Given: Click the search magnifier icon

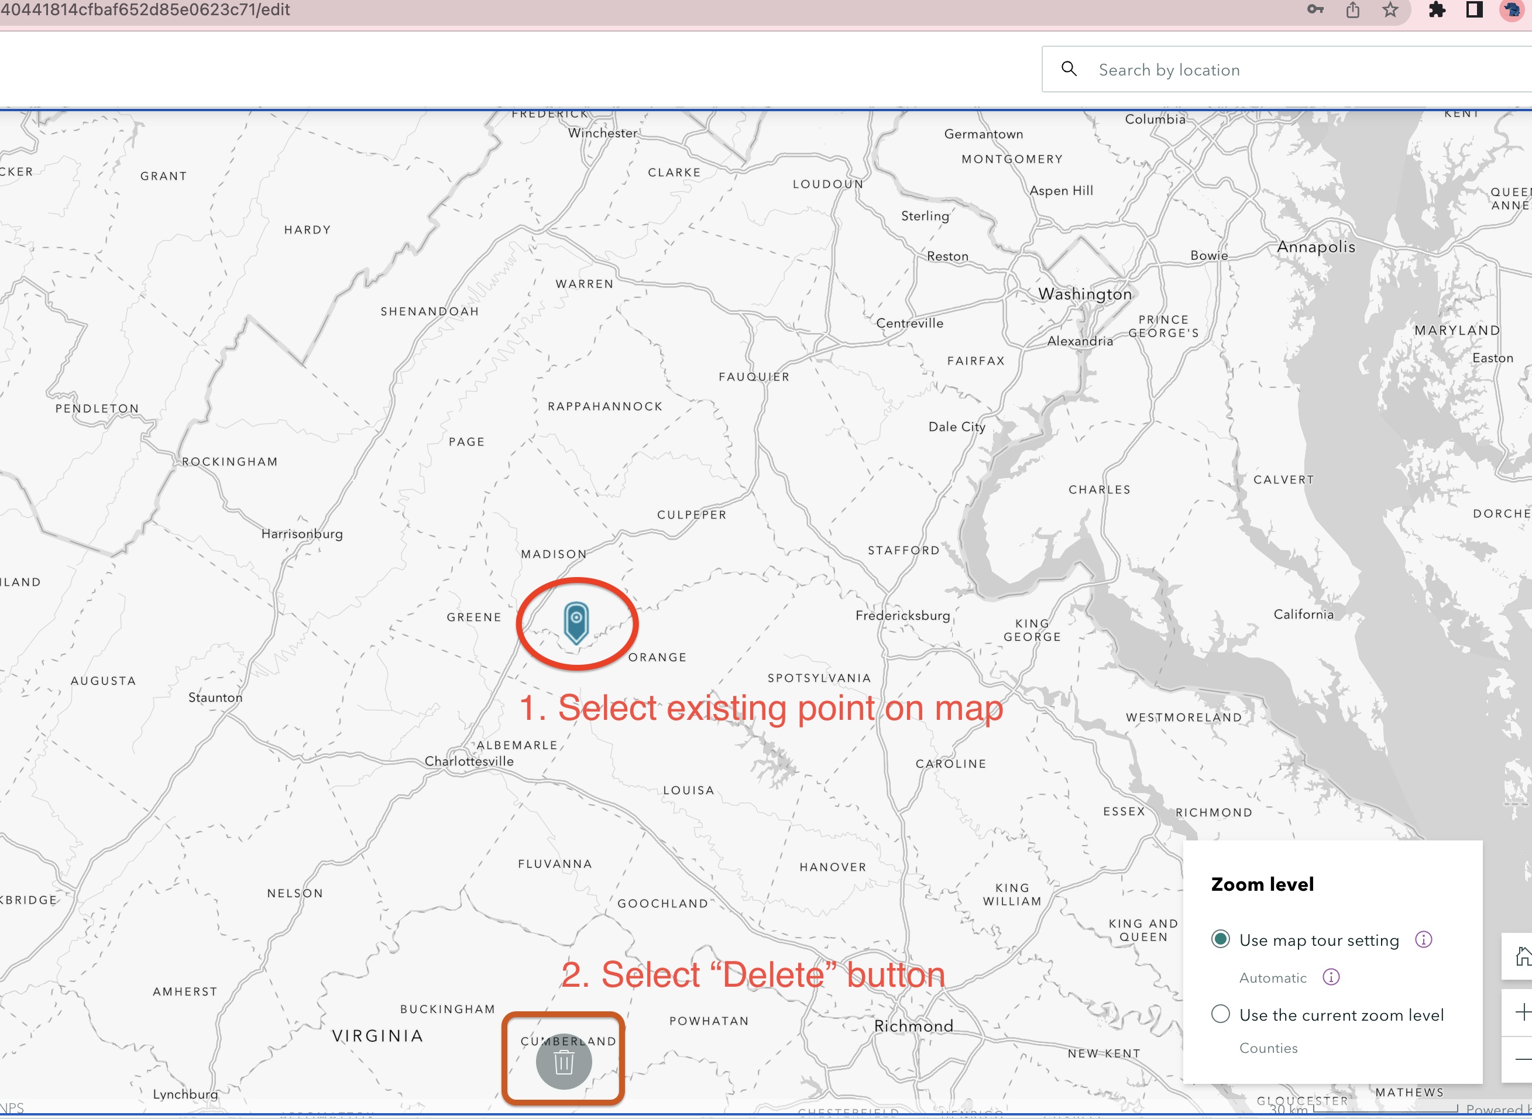Looking at the screenshot, I should [1069, 69].
